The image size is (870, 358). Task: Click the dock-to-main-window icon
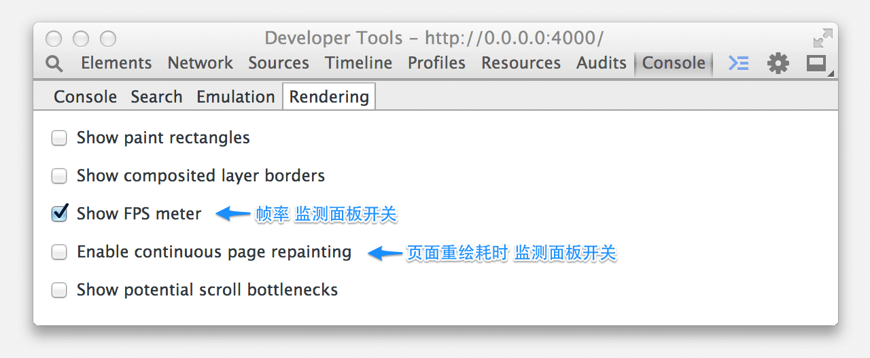click(x=816, y=63)
